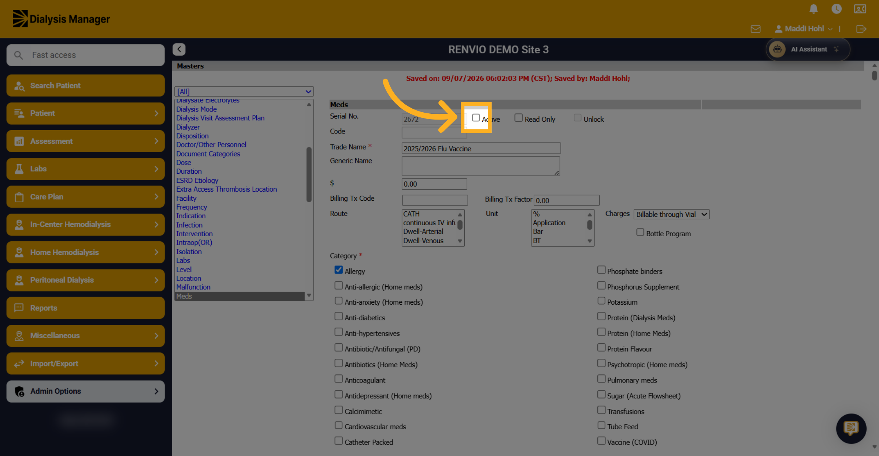Open the clock history icon
The height and width of the screenshot is (456, 879).
coord(837,9)
